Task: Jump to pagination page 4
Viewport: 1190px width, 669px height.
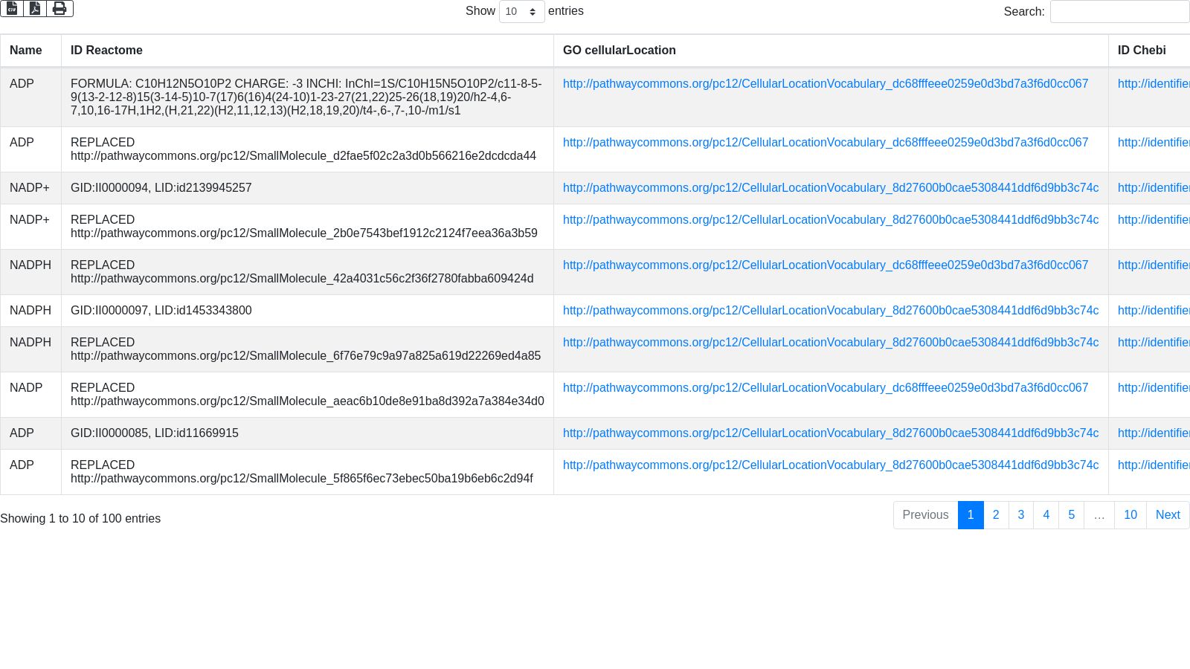Action: click(1046, 515)
